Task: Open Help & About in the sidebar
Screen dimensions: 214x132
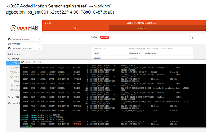Action: pos(16,103)
